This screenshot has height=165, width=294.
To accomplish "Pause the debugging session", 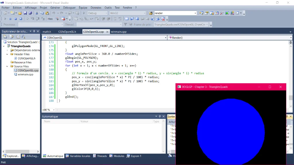I will click(x=11, y=19).
